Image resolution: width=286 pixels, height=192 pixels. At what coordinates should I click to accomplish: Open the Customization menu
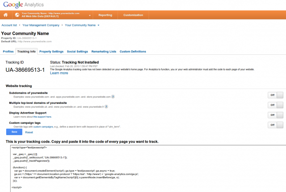pos(133,15)
